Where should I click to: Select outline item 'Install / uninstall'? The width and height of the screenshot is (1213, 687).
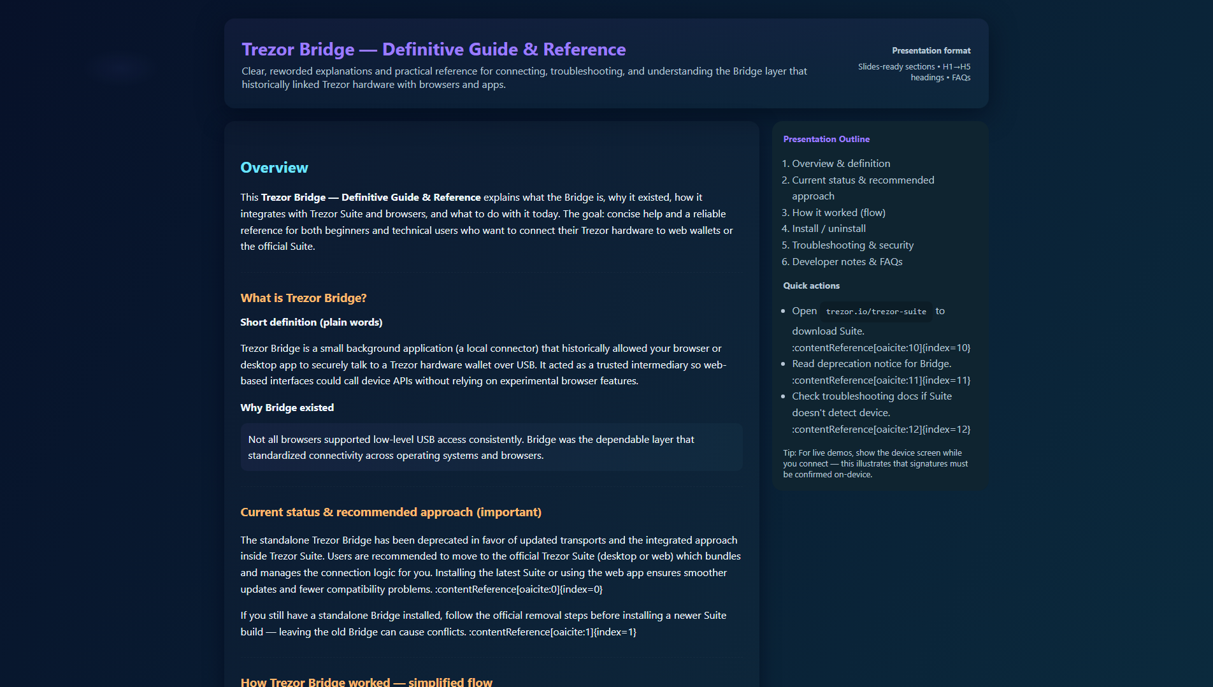(828, 229)
